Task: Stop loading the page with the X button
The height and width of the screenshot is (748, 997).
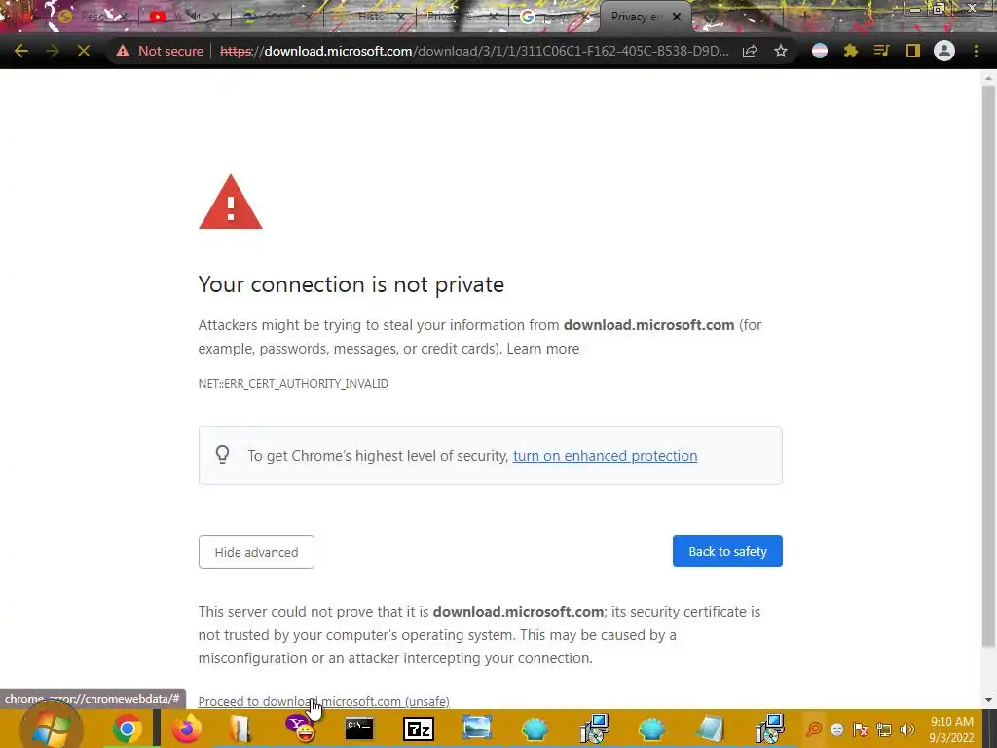Action: [x=84, y=51]
